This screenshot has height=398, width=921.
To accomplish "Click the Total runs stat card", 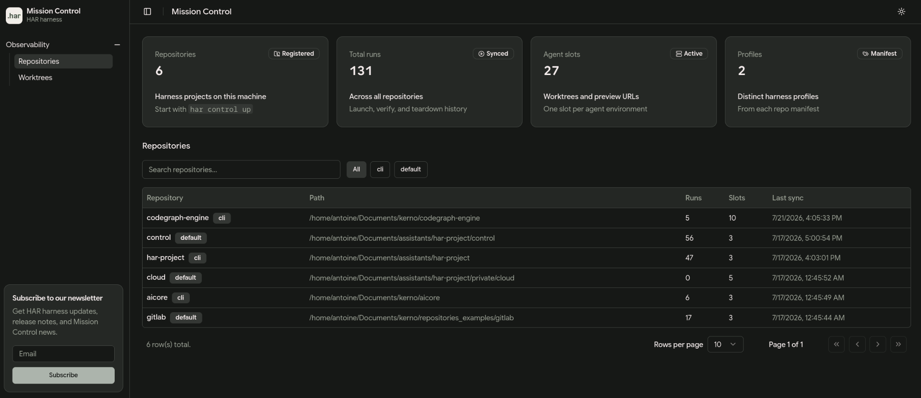I will click(429, 82).
